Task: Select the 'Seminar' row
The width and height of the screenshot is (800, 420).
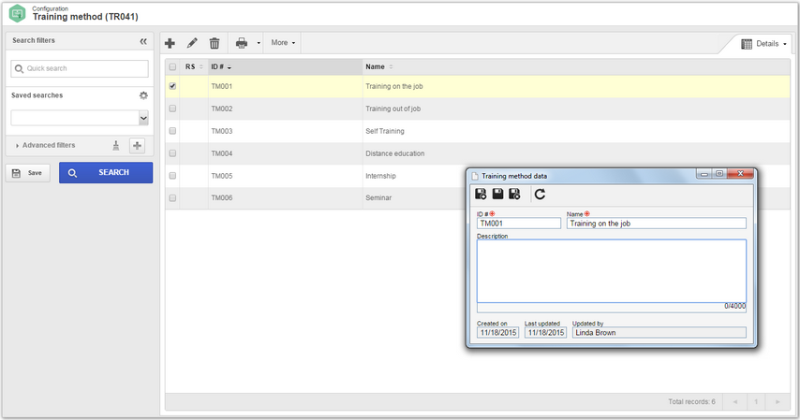Action: click(317, 197)
